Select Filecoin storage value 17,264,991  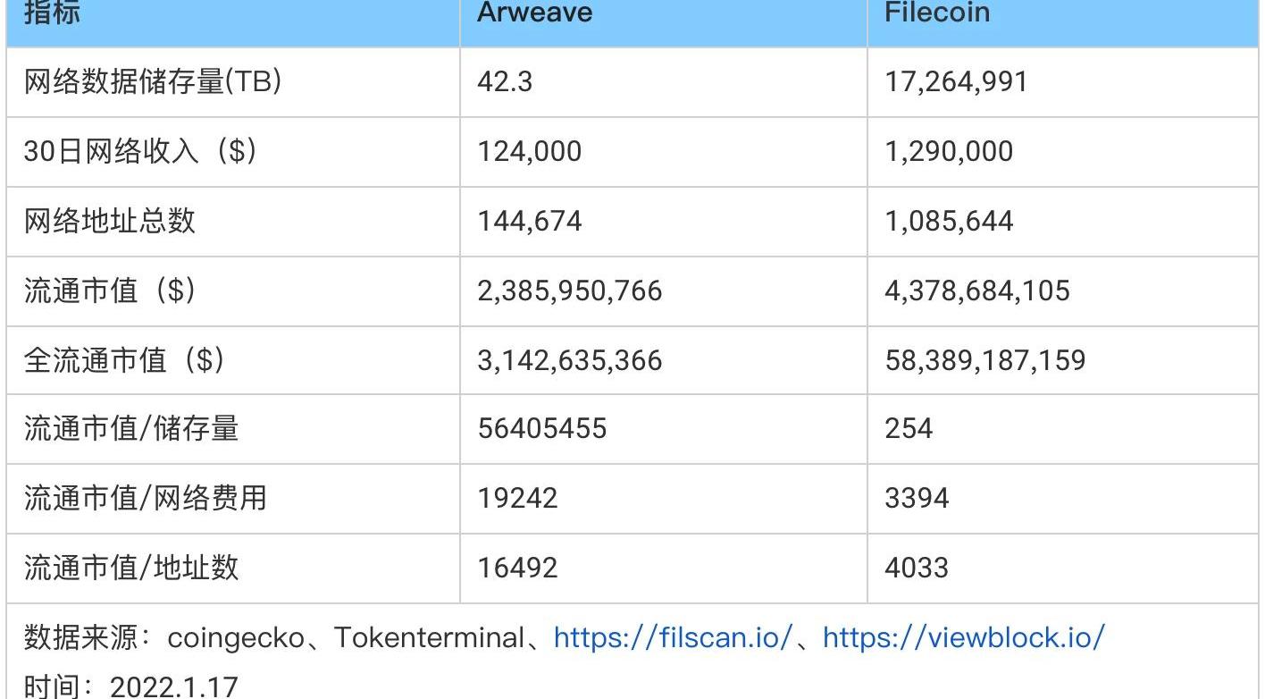pos(956,82)
